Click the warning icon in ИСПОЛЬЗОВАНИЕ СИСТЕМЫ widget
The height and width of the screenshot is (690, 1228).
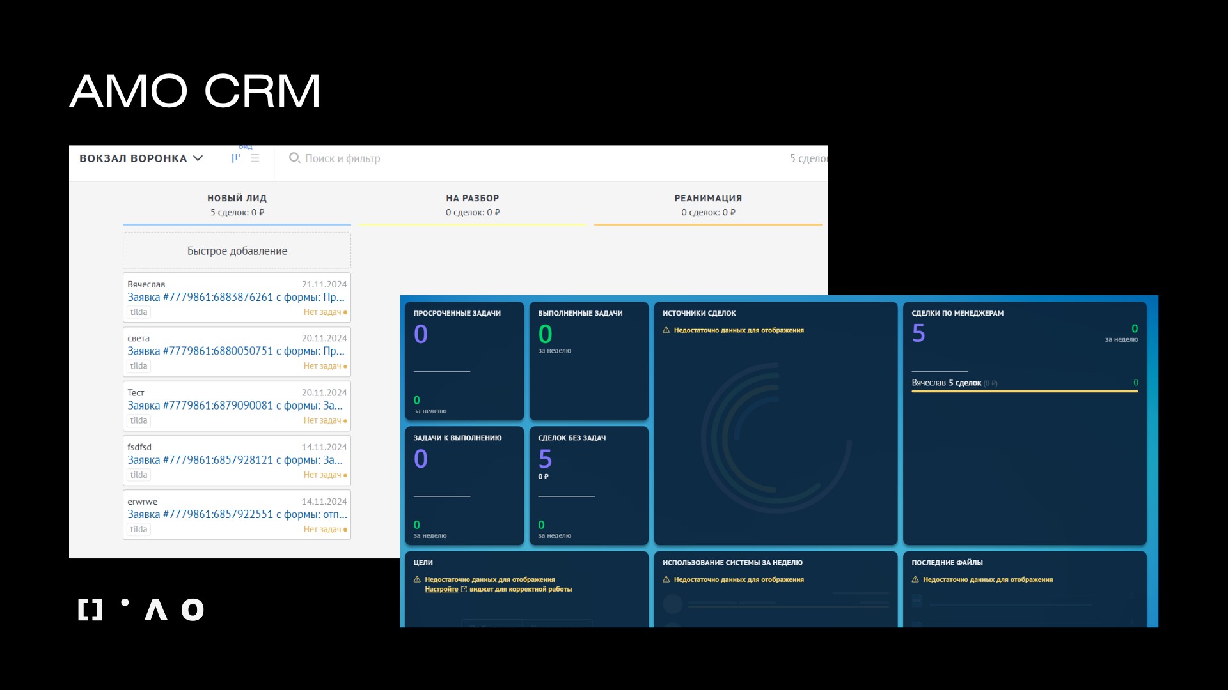[x=666, y=579]
